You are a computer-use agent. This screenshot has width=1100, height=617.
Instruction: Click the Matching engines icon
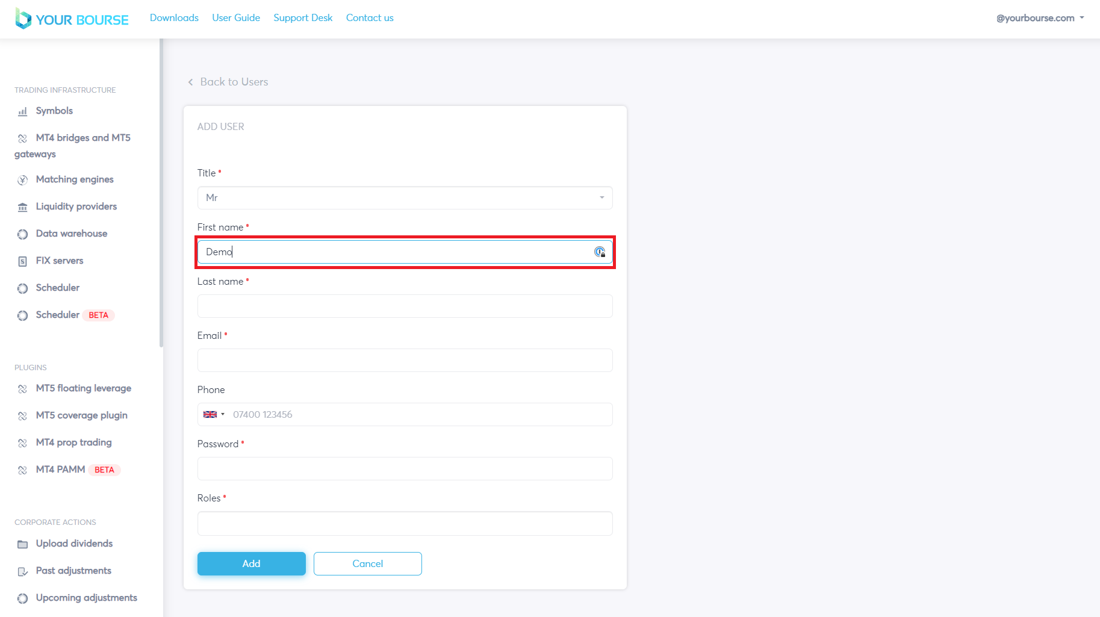coord(22,180)
